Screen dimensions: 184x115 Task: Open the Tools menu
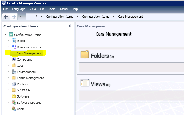pos(52,9)
